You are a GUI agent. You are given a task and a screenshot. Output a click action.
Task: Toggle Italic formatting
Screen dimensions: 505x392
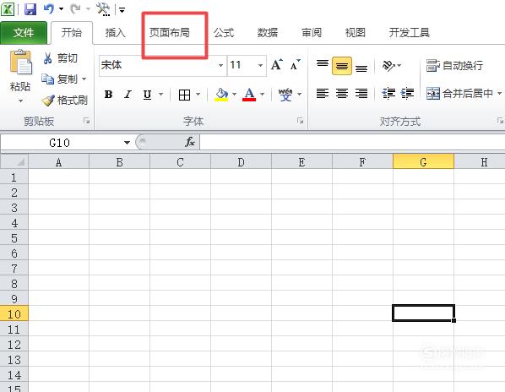(x=128, y=95)
